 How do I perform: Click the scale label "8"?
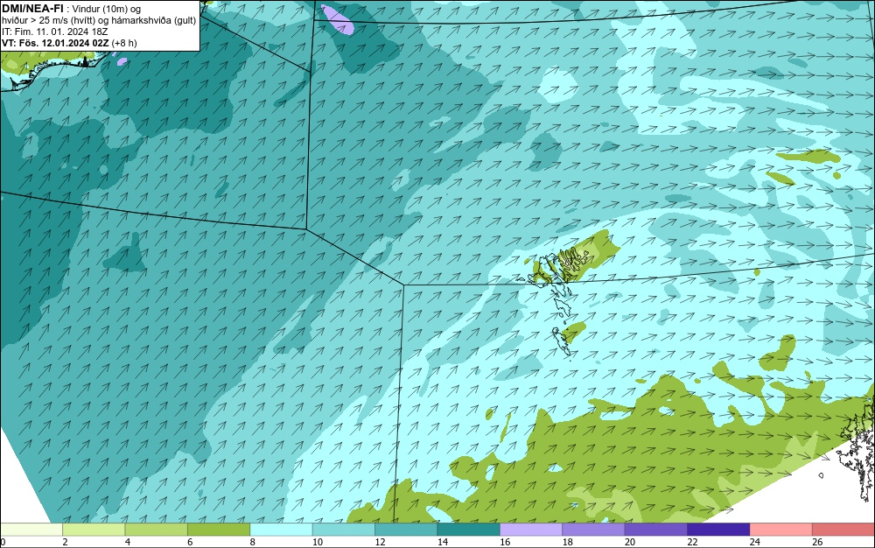point(253,542)
